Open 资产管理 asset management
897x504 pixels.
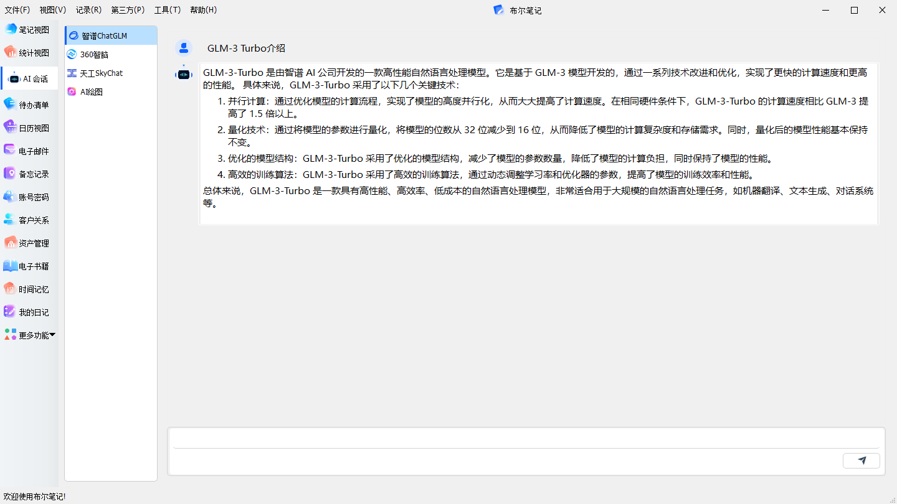(29, 243)
